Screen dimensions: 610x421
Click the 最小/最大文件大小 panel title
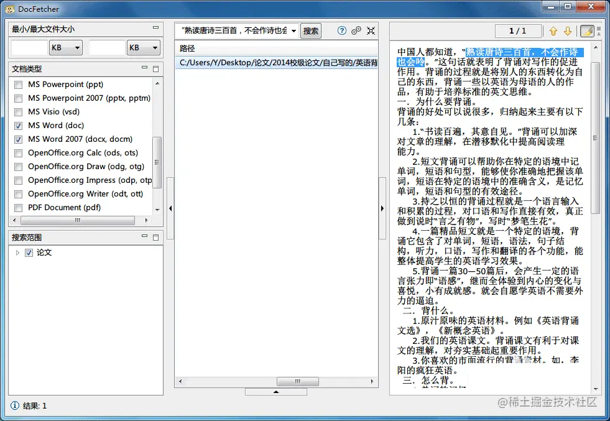43,29
